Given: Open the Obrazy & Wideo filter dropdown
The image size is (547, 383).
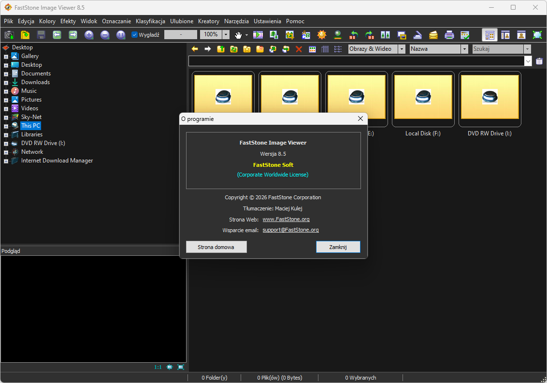Looking at the screenshot, I should coord(402,49).
